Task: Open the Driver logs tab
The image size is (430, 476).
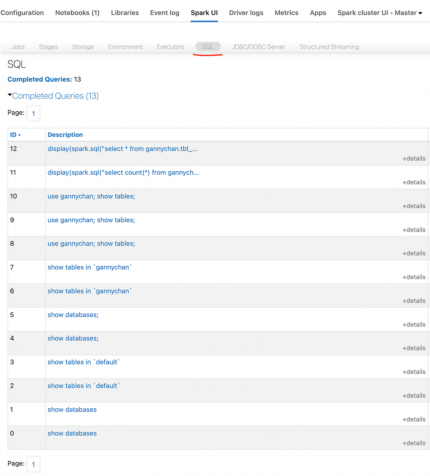Action: pyautogui.click(x=246, y=13)
